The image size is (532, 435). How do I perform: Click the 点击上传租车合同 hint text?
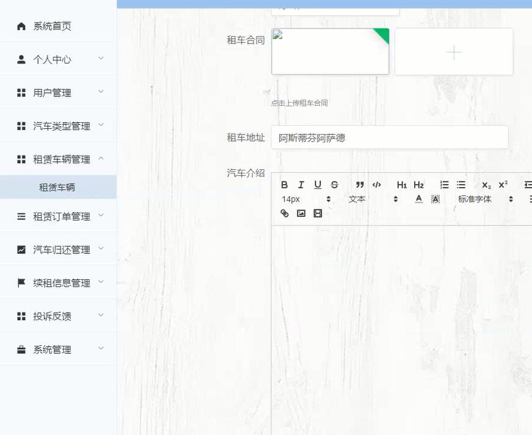299,103
